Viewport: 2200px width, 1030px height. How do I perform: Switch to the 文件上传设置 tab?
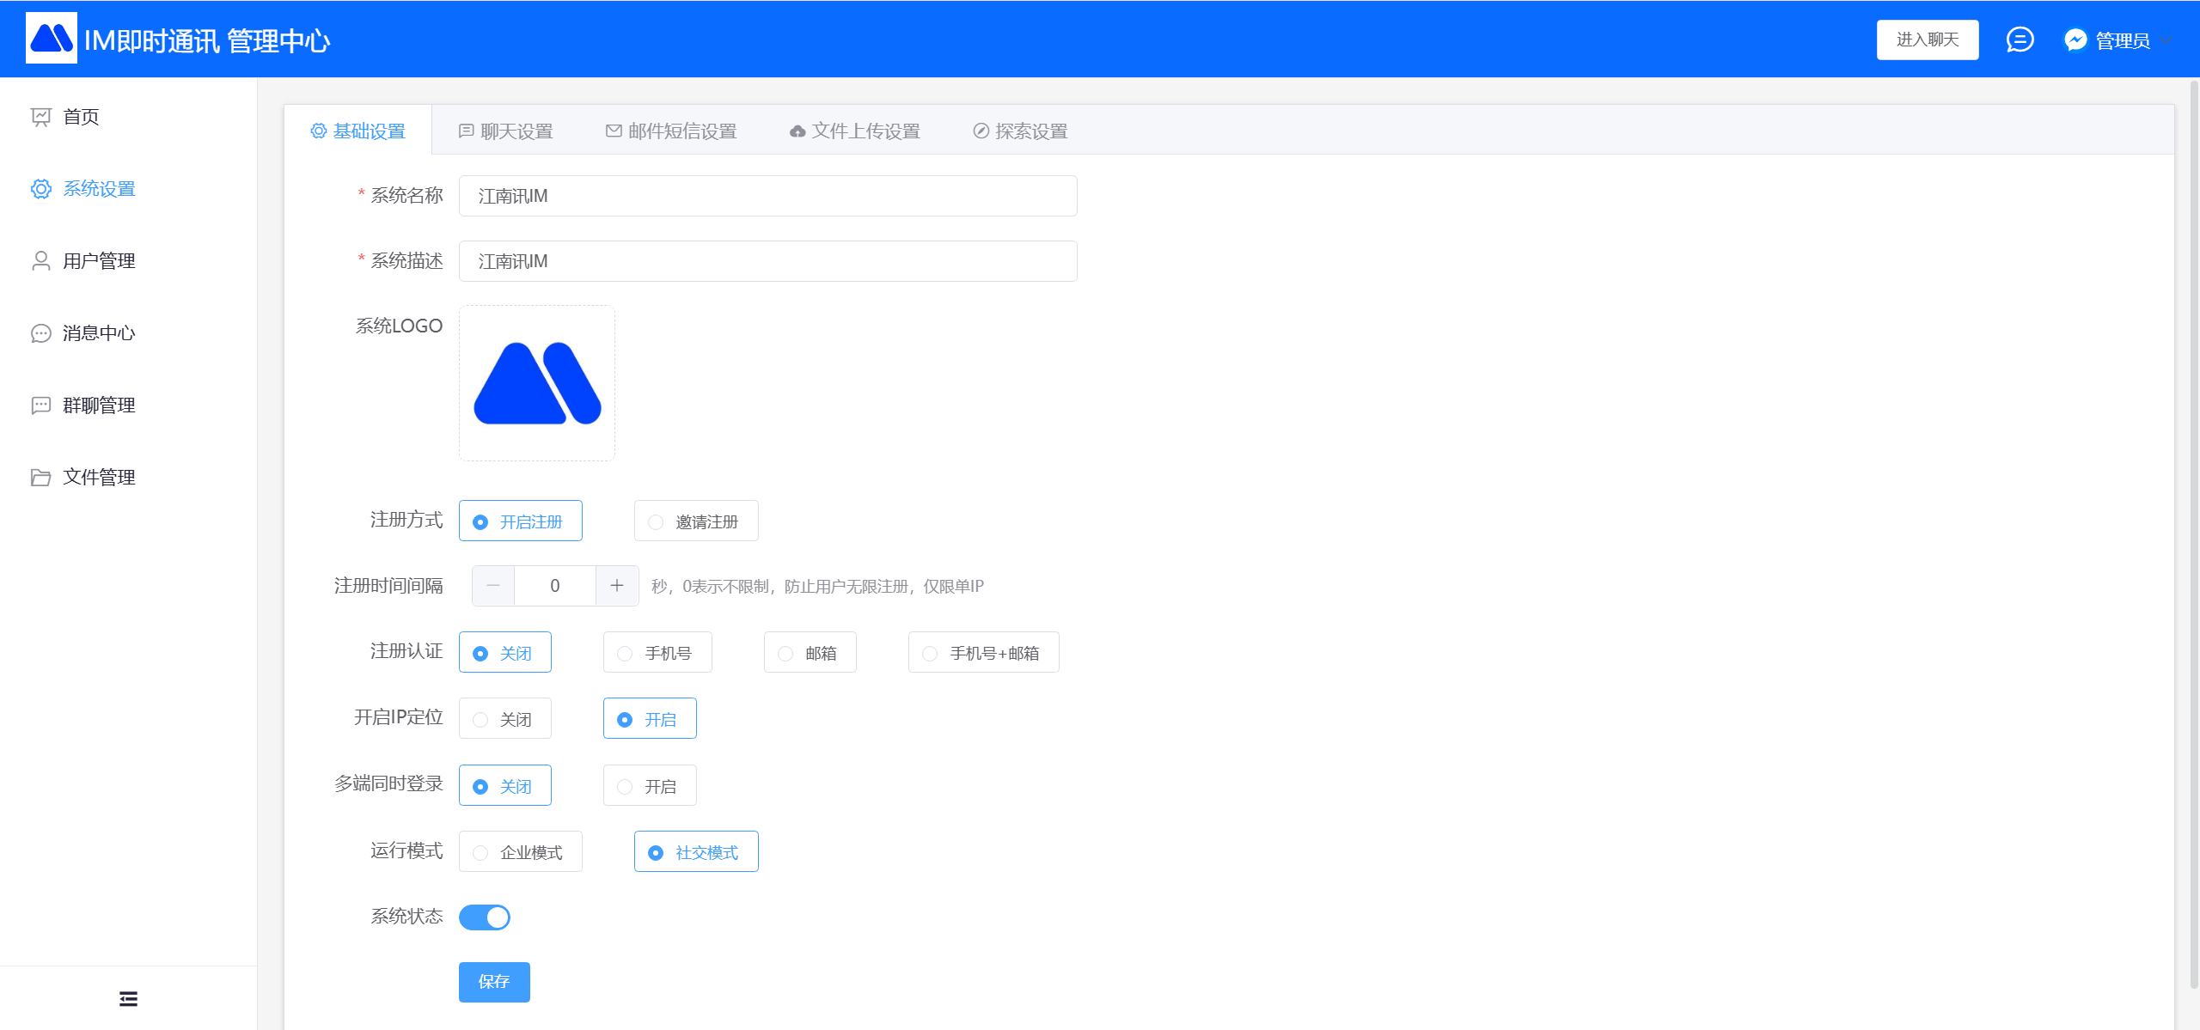point(855,131)
